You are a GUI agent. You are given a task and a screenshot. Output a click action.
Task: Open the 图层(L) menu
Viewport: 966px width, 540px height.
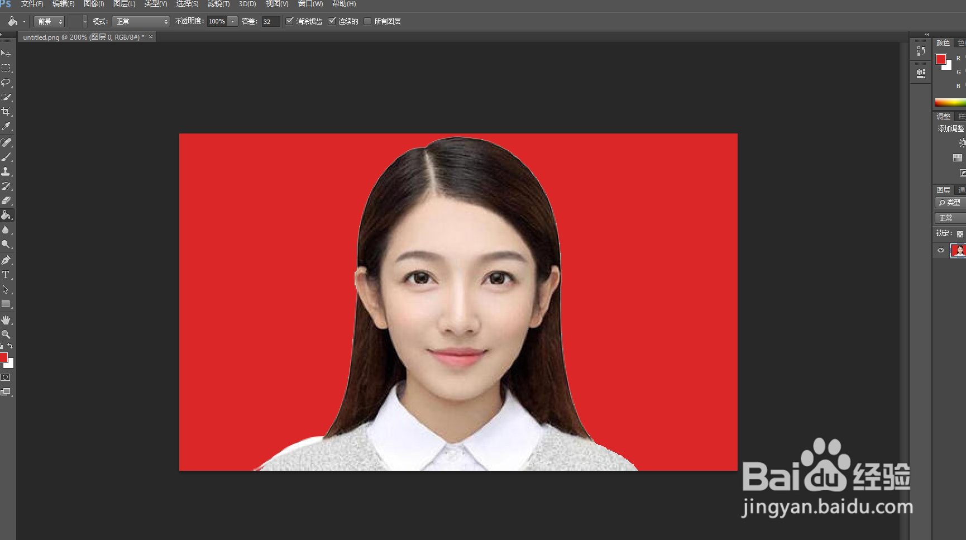pos(124,4)
